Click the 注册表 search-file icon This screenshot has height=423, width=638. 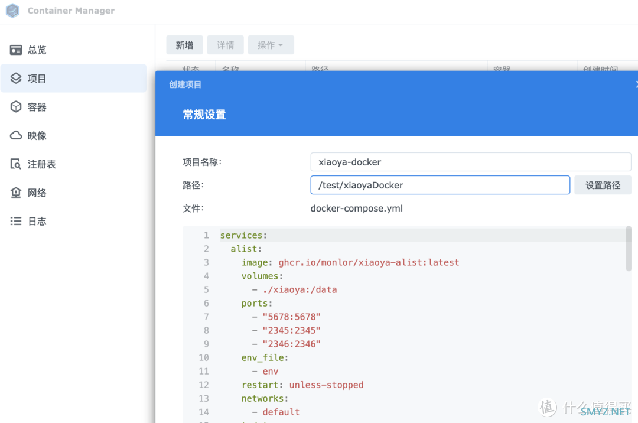point(16,164)
